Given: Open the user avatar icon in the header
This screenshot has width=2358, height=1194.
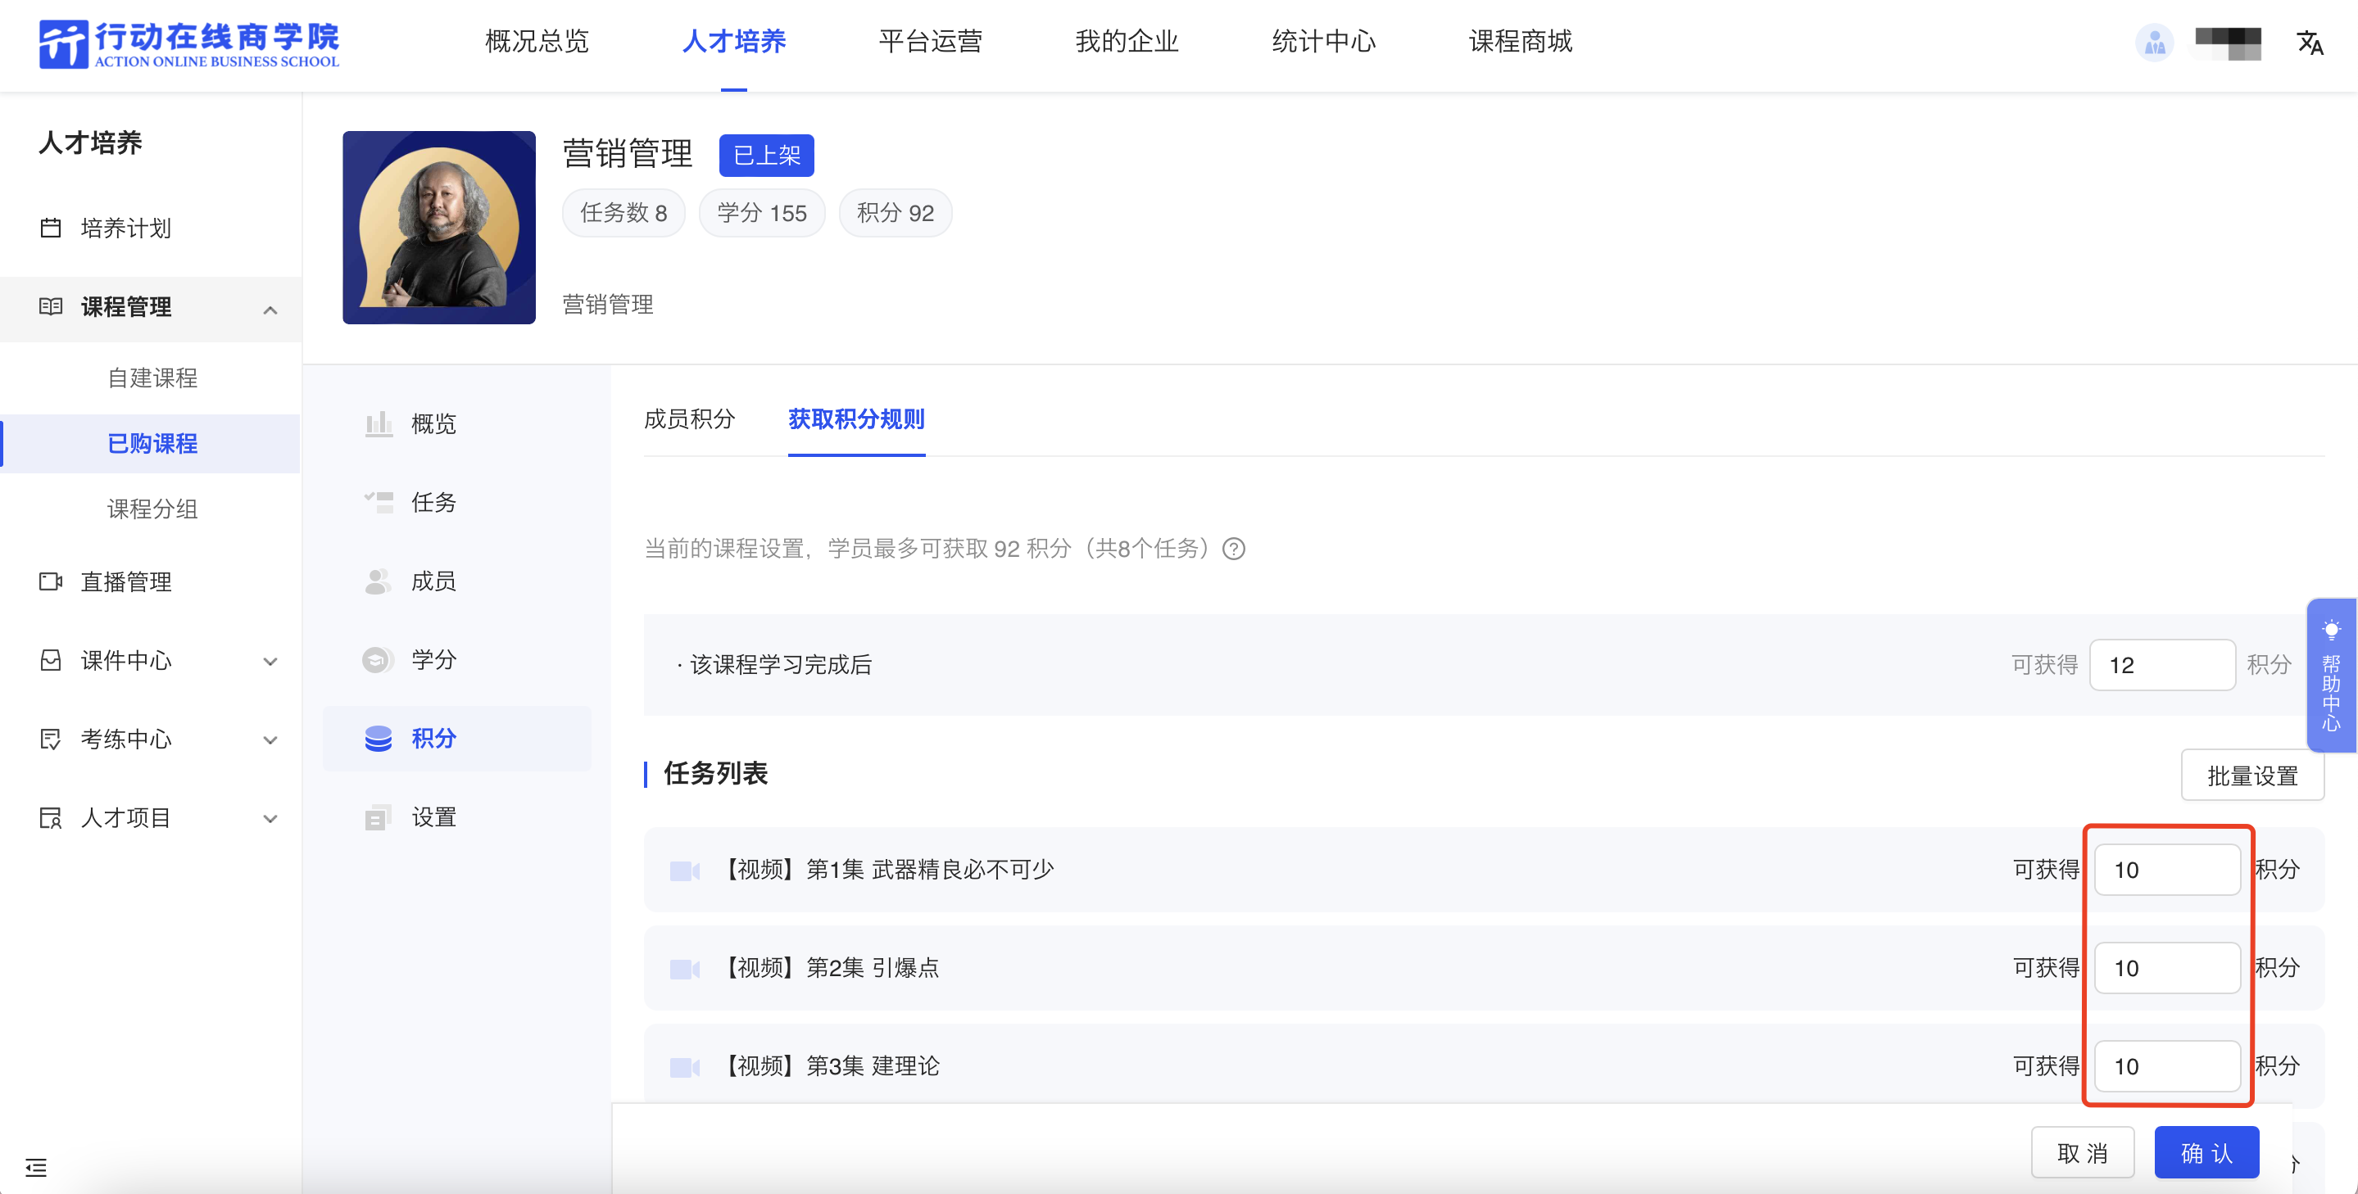Looking at the screenshot, I should click(2154, 42).
